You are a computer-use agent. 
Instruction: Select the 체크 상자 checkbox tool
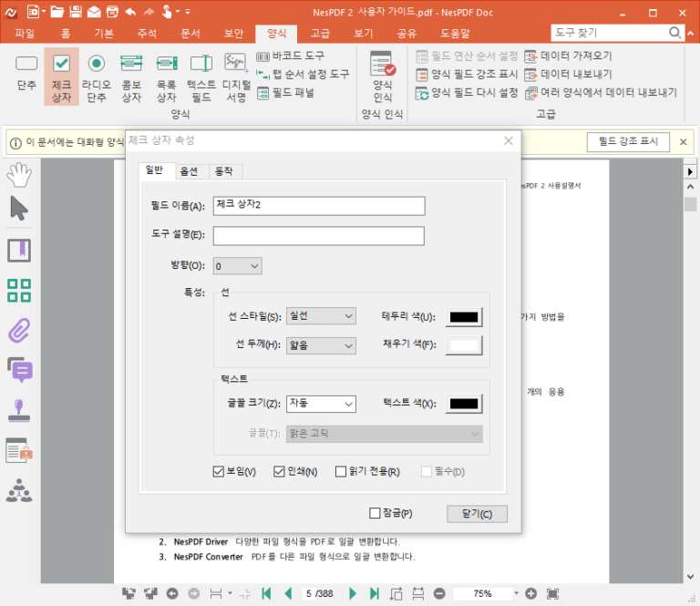pyautogui.click(x=62, y=77)
